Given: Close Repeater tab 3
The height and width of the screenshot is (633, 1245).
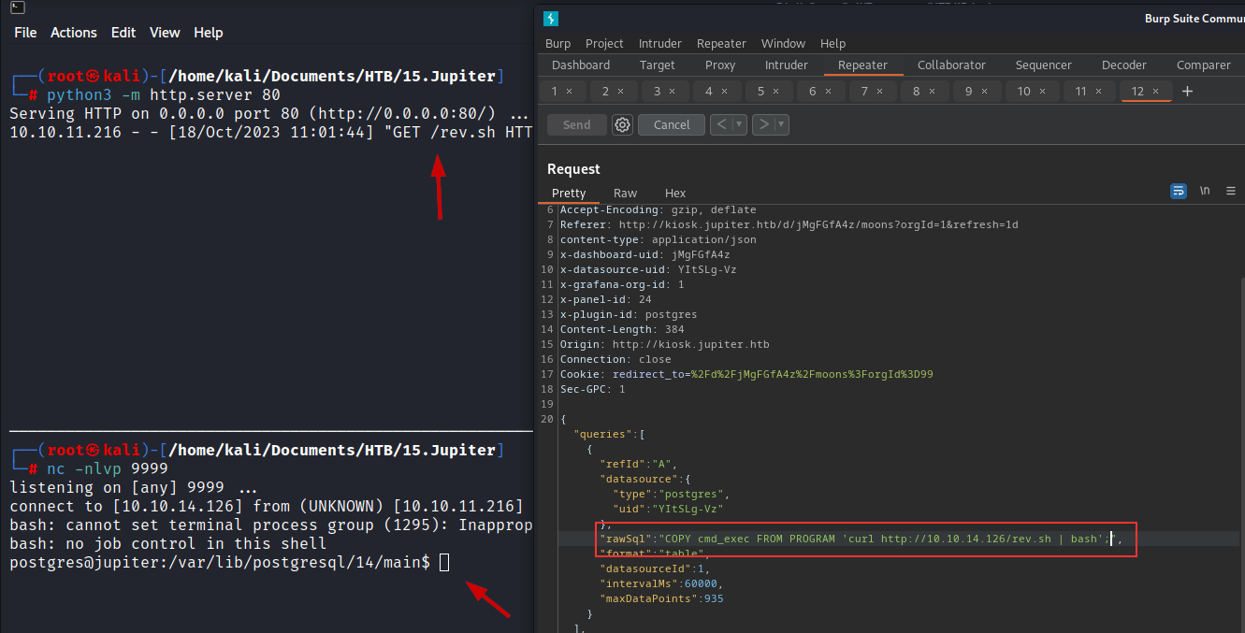Looking at the screenshot, I should pyautogui.click(x=673, y=92).
